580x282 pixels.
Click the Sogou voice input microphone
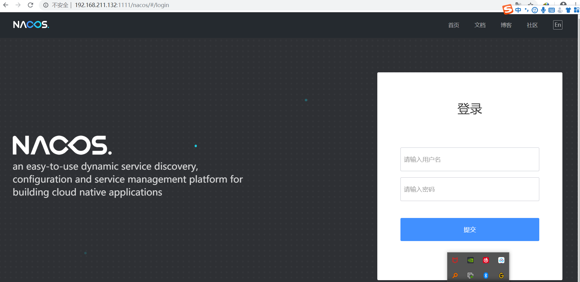click(543, 10)
